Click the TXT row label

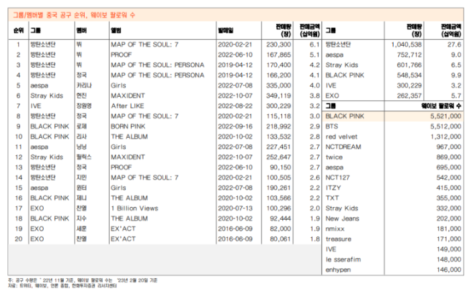pos(332,198)
